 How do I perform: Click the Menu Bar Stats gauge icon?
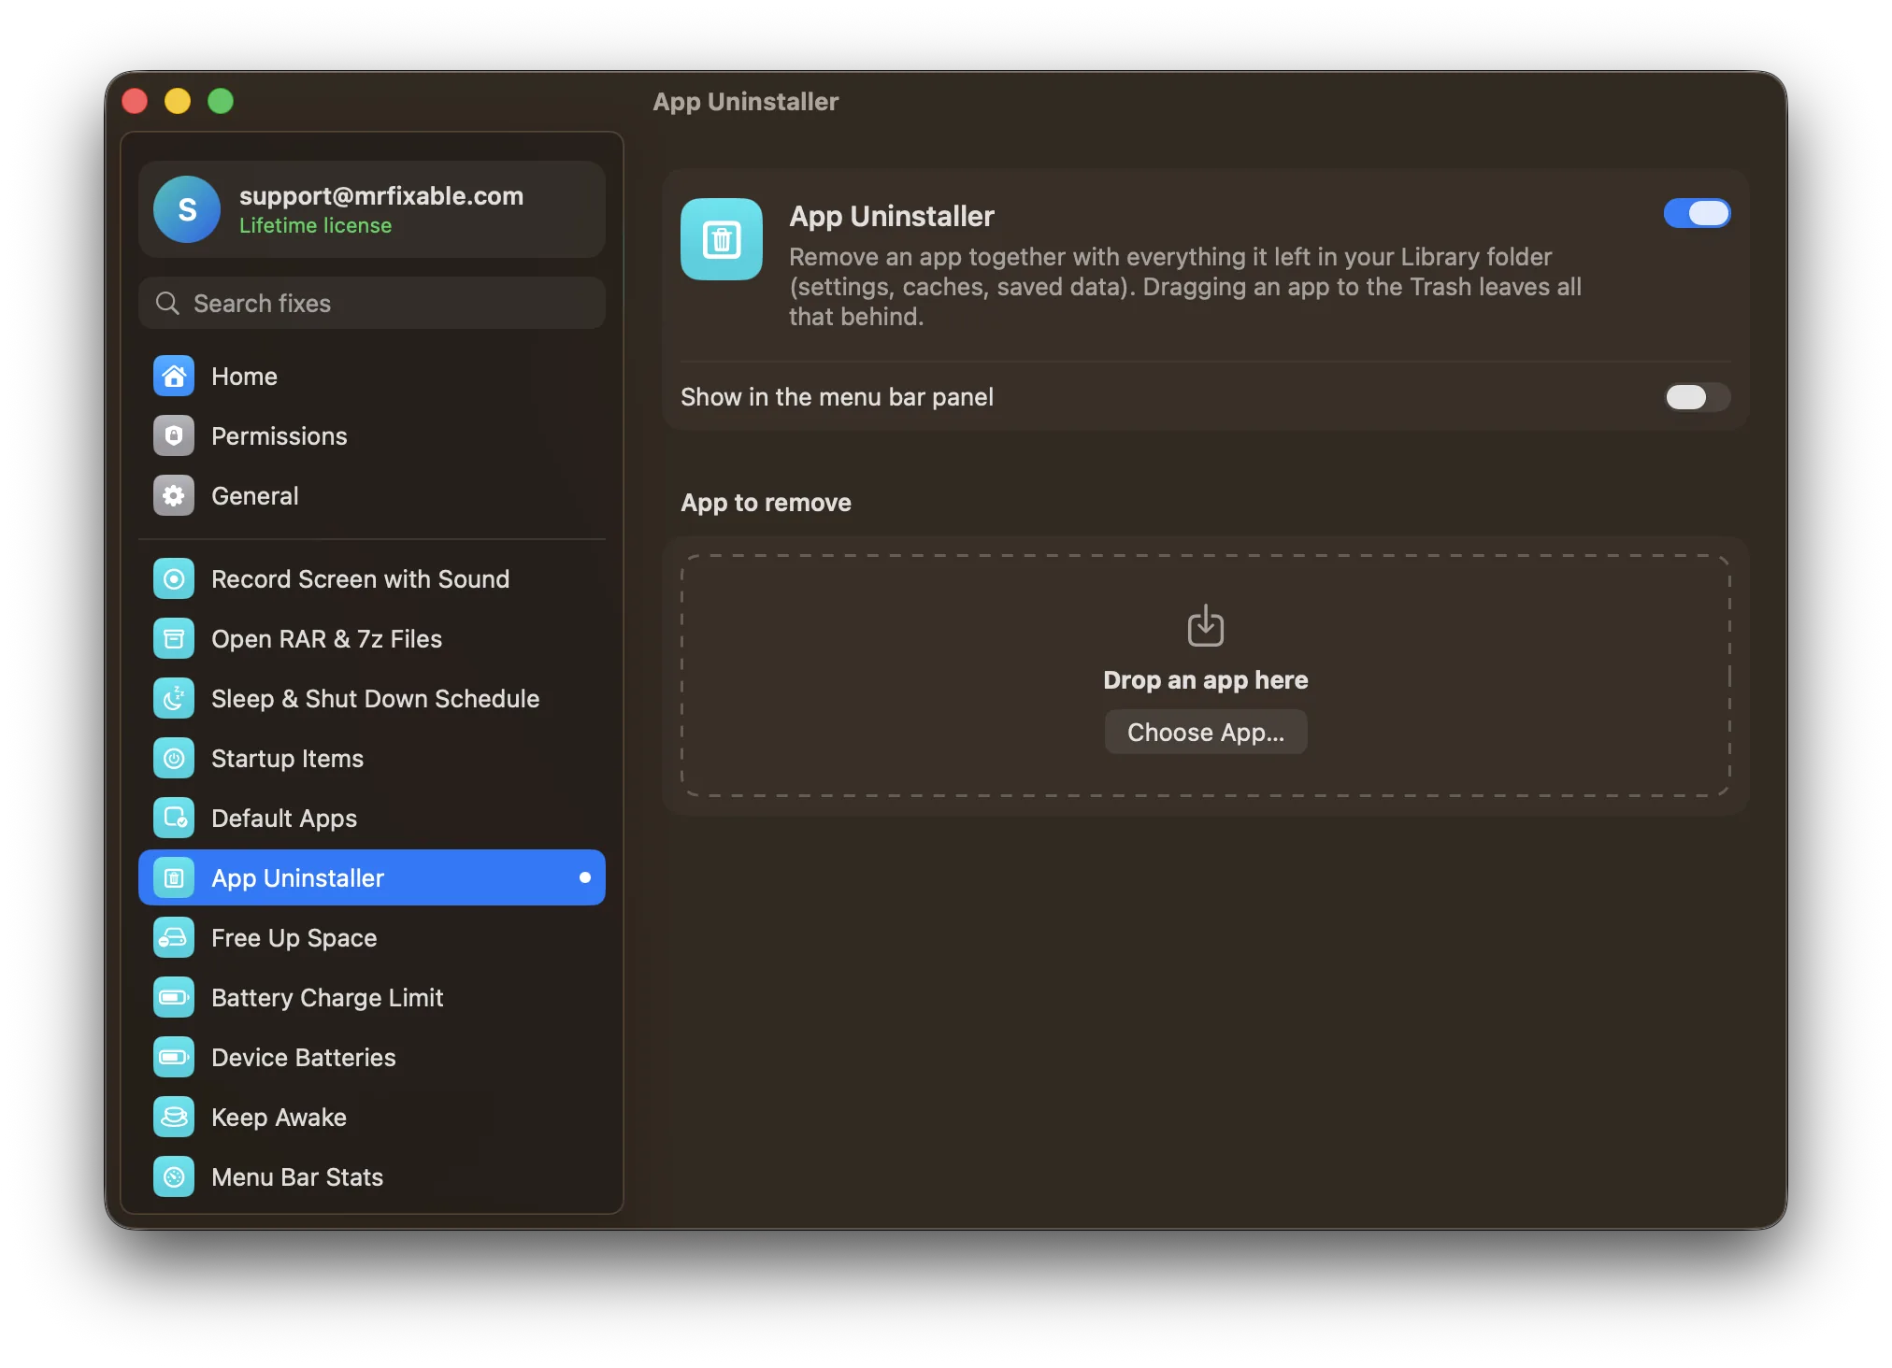[174, 1177]
